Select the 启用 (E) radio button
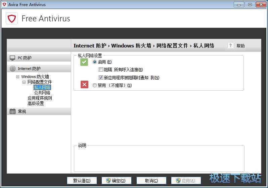This screenshot has width=268, height=188. [x=94, y=62]
